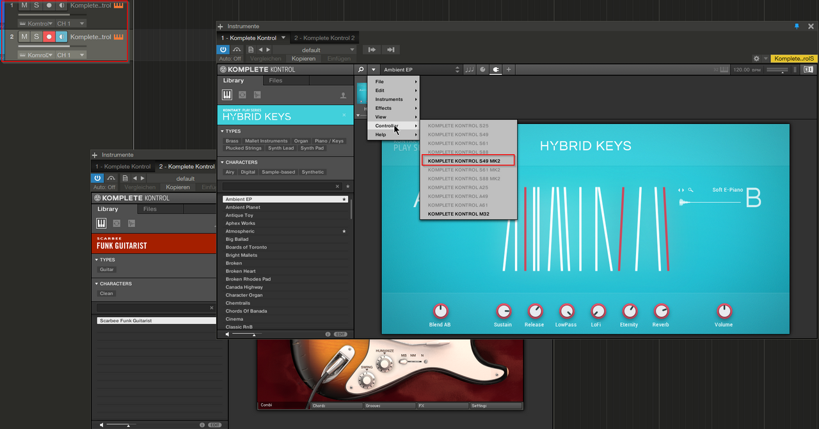The height and width of the screenshot is (429, 819).
Task: Click the magnifier icon beside 'Soft E-Piano'
Action: (x=691, y=190)
